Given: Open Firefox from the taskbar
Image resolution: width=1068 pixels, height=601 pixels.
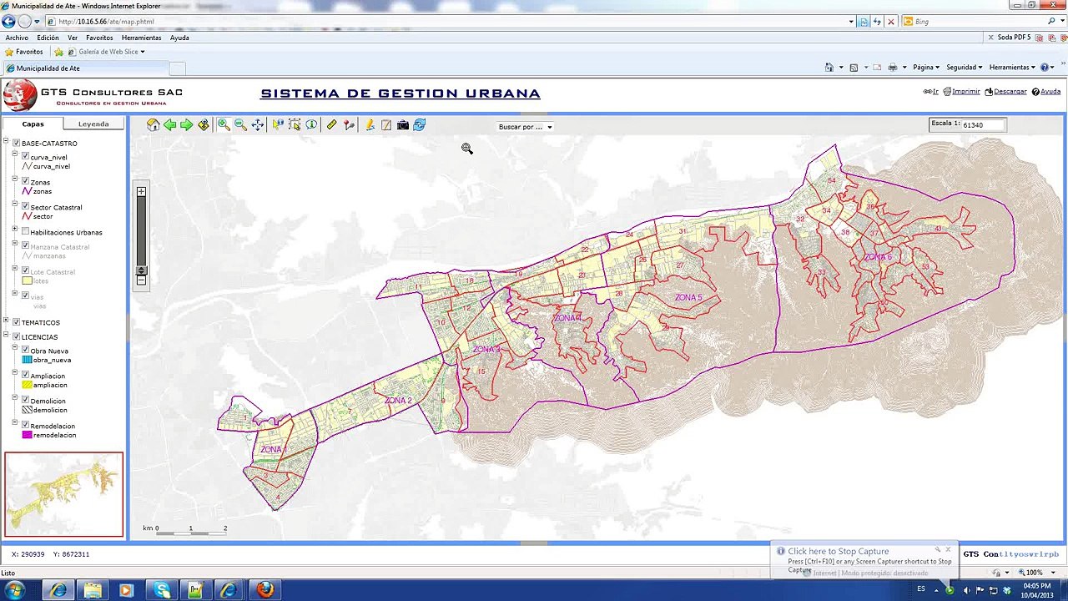Looking at the screenshot, I should (x=265, y=590).
